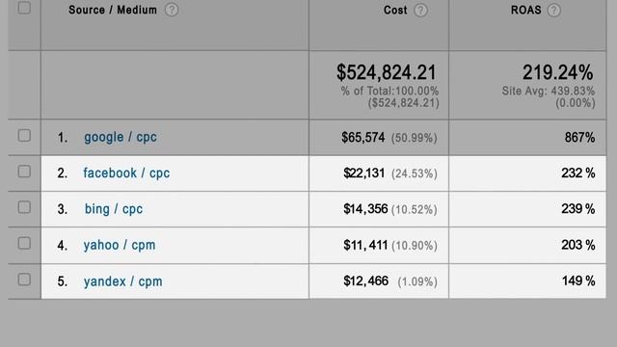This screenshot has height=347, width=617.
Task: Enable the yandex / cpm row checkbox
Action: click(x=24, y=280)
